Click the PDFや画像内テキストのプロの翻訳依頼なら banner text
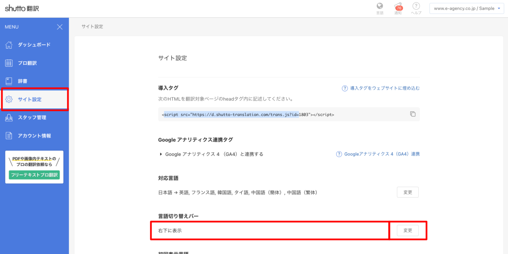This screenshot has height=254, width=508. point(34,161)
